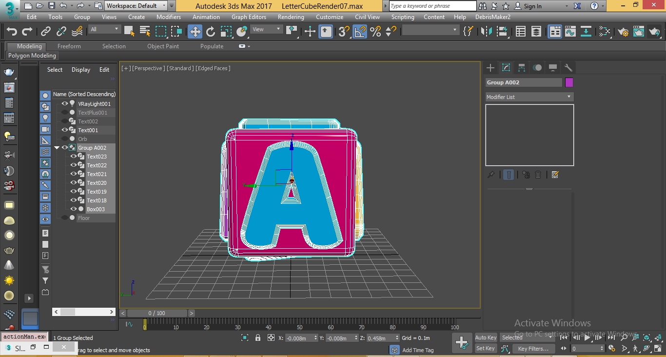Open the Hierarchy command panel tab
The width and height of the screenshot is (666, 357).
tap(522, 68)
